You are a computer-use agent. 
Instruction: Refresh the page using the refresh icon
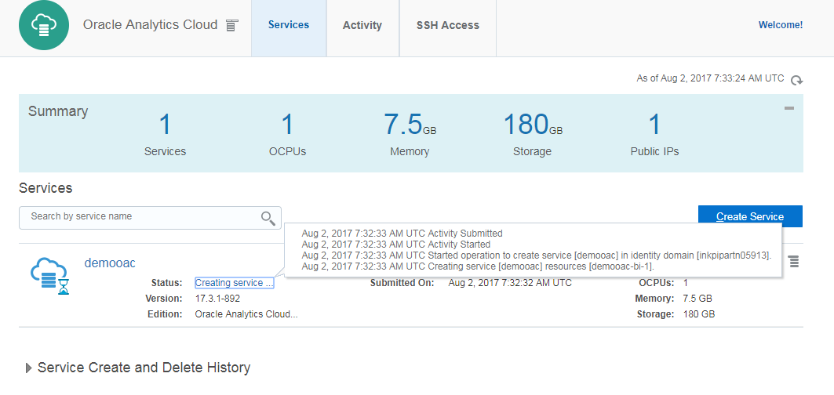796,80
